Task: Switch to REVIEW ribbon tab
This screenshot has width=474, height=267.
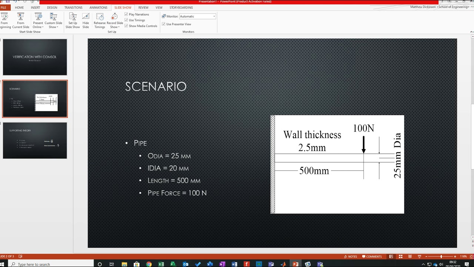Action: click(x=143, y=7)
